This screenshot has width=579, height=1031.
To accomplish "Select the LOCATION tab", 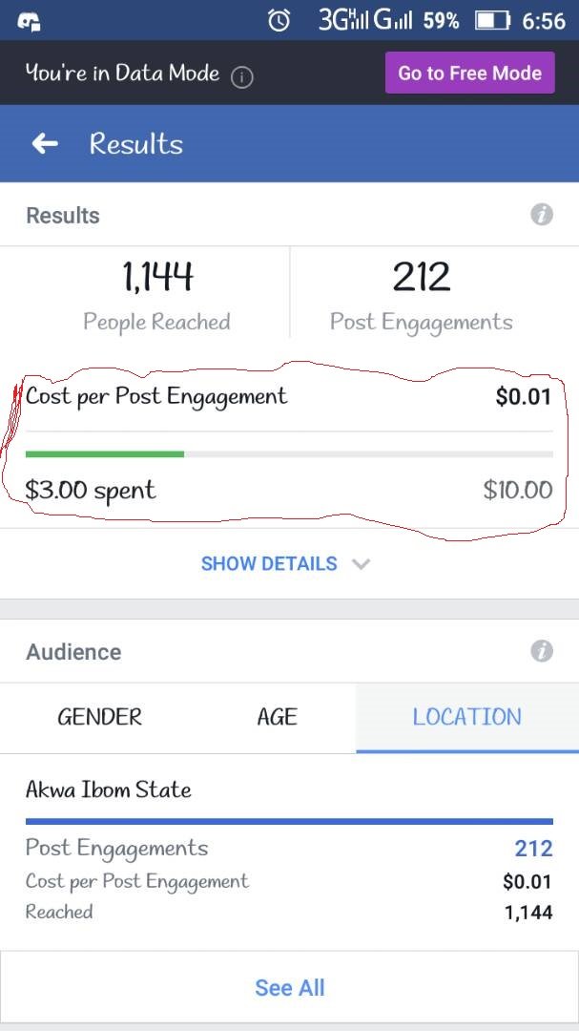I will pos(466,717).
